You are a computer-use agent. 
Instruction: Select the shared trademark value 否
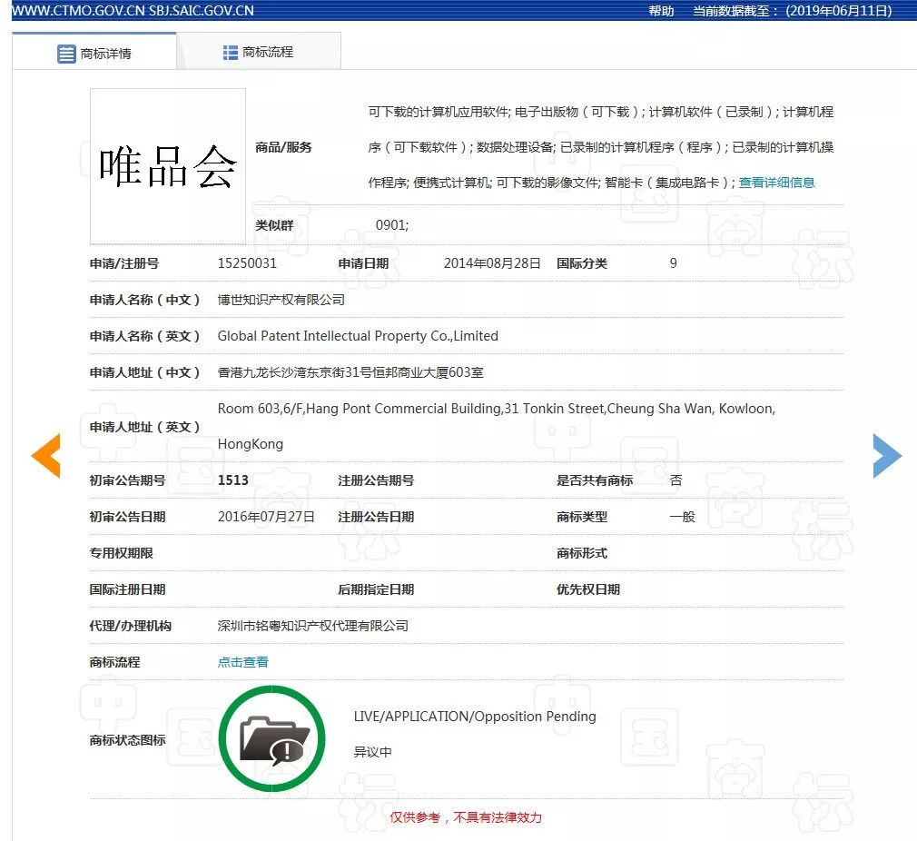click(676, 480)
